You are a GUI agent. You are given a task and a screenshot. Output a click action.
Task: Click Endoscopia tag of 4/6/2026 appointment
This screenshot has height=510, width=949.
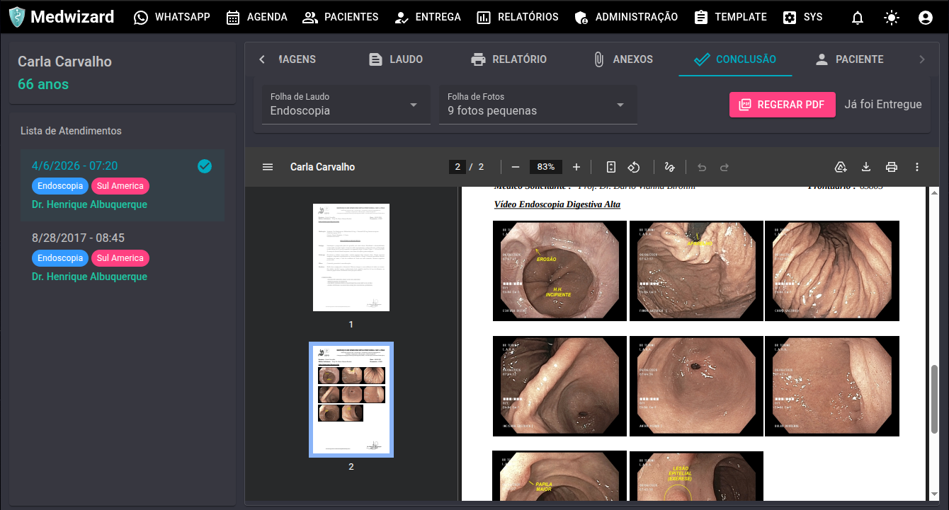pos(60,186)
